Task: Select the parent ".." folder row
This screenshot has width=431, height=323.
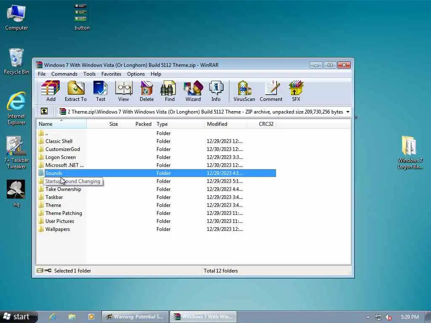Action: click(x=156, y=133)
